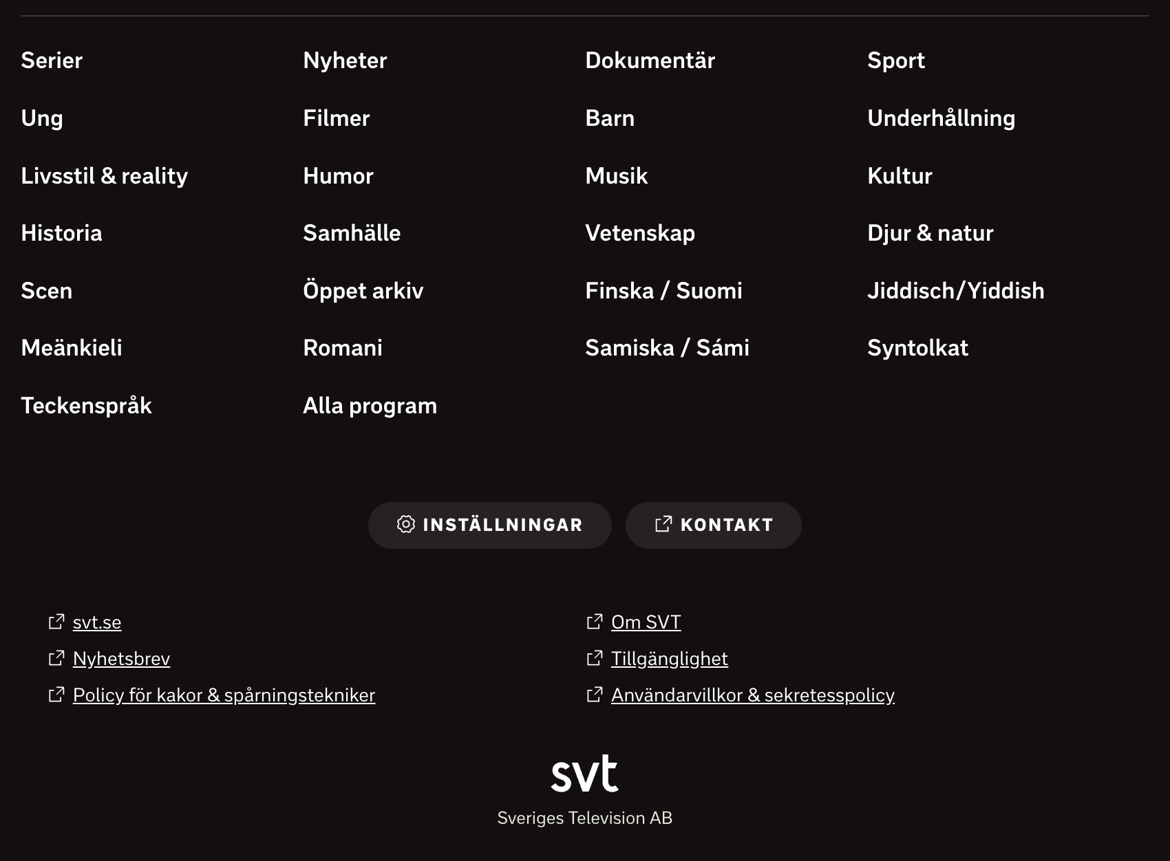Click the gear icon on Inställningar button
This screenshot has width=1170, height=861.
pos(406,525)
